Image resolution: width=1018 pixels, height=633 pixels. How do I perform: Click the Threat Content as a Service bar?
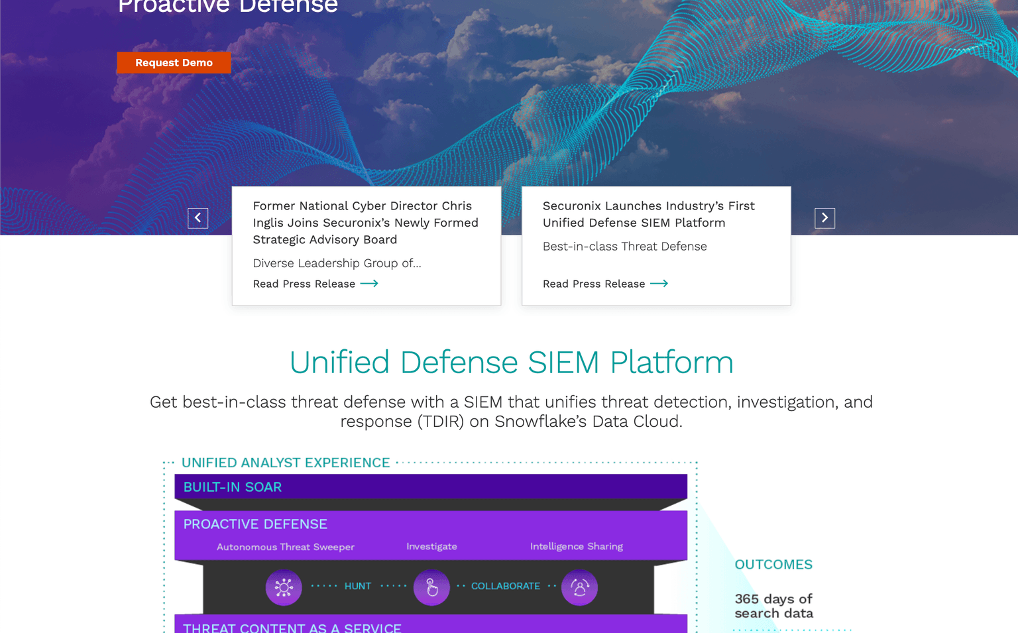click(x=431, y=624)
